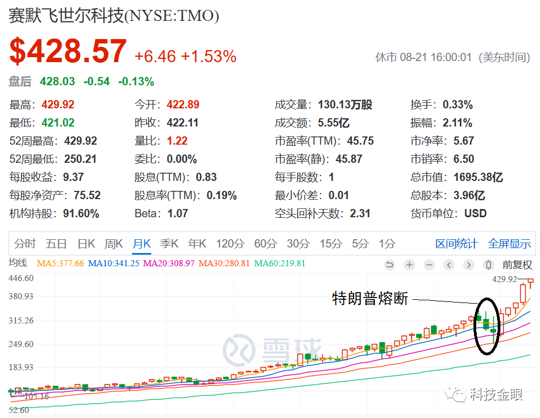Click the market status 休市 08-21 16:00:01
The image size is (540, 418).
pos(423,57)
